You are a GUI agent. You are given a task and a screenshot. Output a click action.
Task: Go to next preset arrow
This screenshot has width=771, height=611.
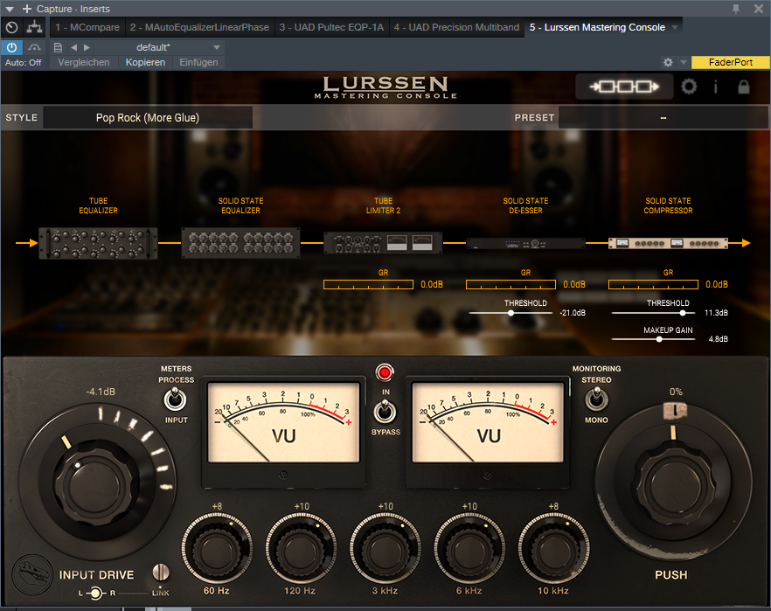tap(87, 48)
